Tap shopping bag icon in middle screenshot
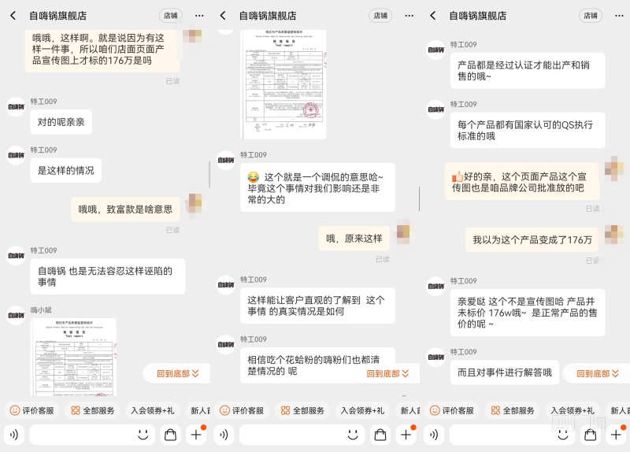 (x=380, y=435)
